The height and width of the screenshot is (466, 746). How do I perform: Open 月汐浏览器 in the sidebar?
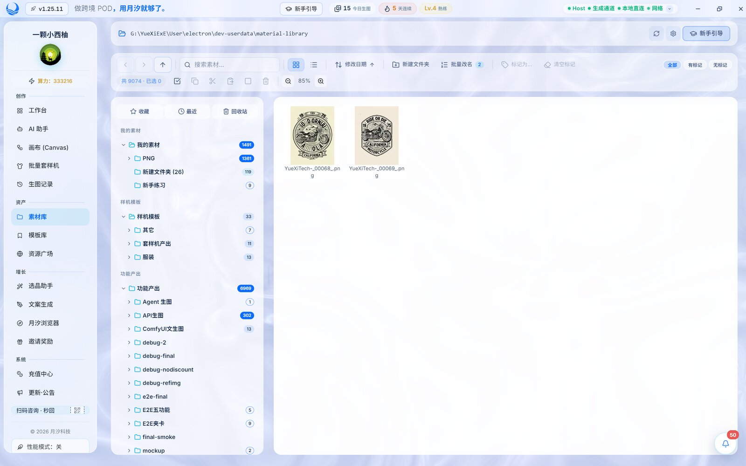coord(50,323)
